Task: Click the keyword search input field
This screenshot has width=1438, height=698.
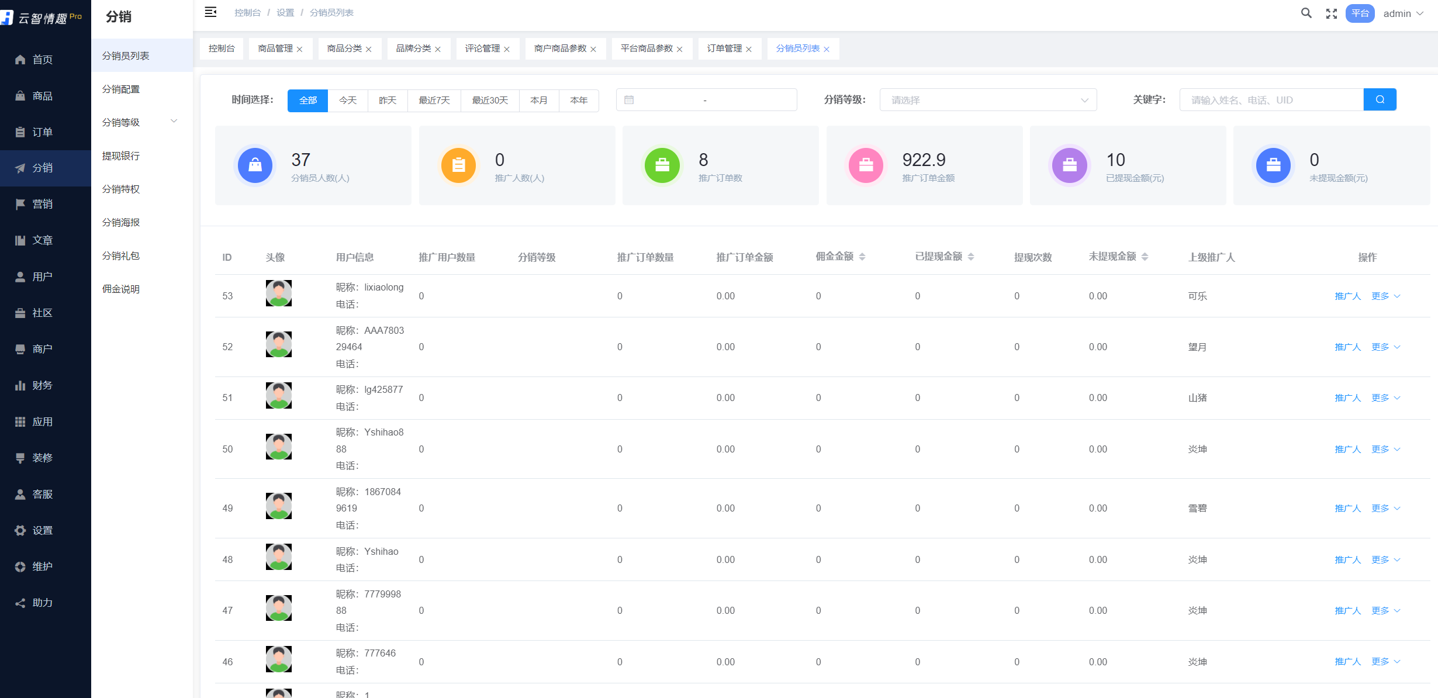Action: (x=1271, y=100)
